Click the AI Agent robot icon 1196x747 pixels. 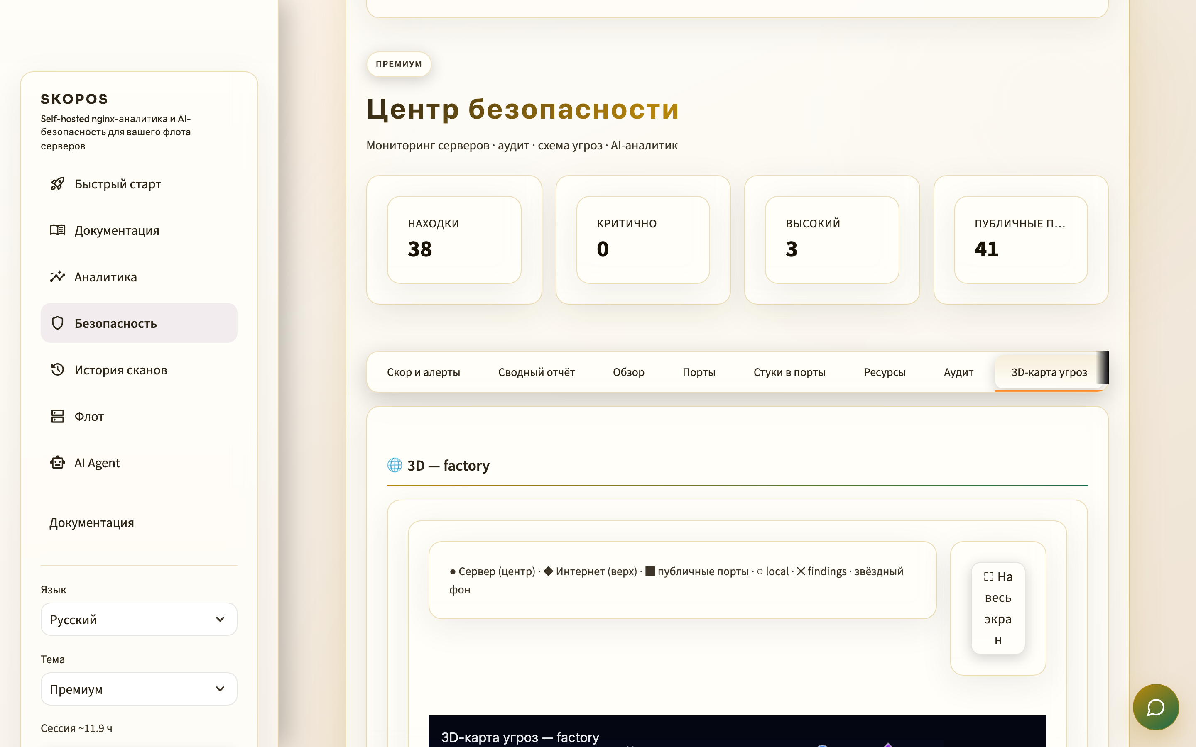tap(57, 462)
